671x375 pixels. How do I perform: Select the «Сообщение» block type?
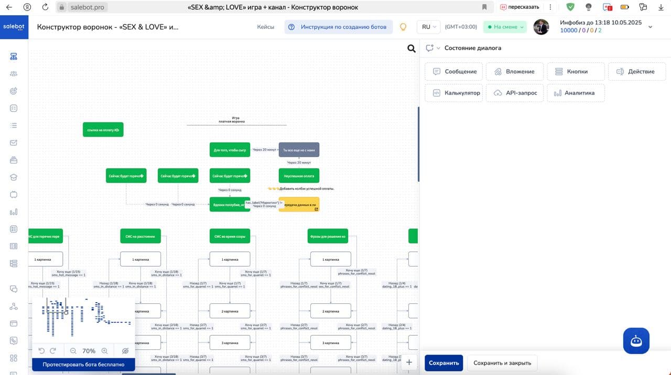pyautogui.click(x=453, y=71)
